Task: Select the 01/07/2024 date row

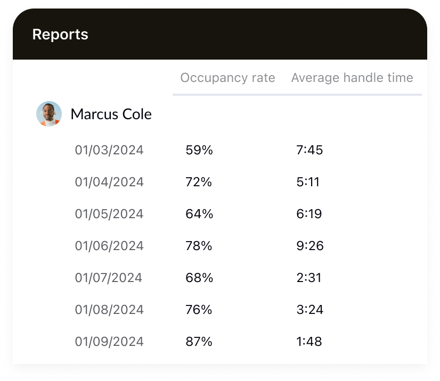Action: point(109,278)
